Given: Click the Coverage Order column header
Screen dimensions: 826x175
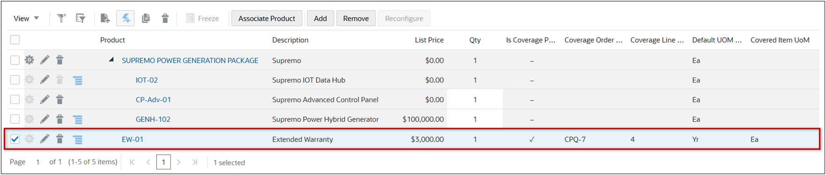Looking at the screenshot, I should 593,40.
